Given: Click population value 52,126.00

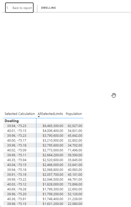Looking at the screenshot, I should tap(75, 194).
